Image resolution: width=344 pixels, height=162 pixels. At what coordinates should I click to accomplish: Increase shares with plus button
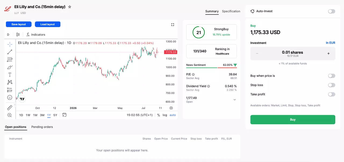pyautogui.click(x=328, y=53)
